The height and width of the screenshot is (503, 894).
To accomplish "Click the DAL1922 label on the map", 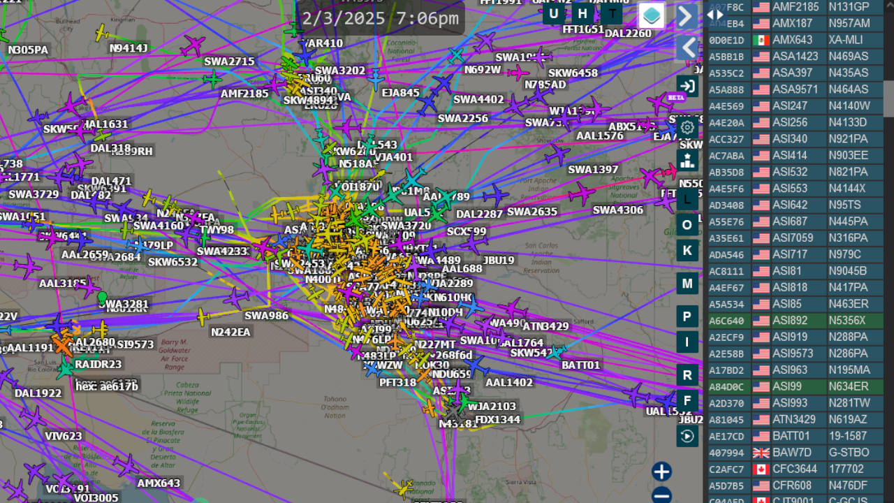I will [x=38, y=393].
